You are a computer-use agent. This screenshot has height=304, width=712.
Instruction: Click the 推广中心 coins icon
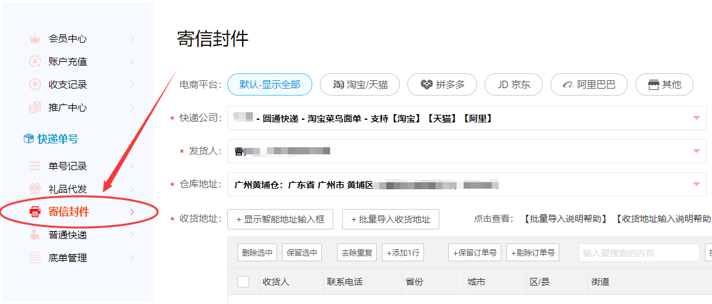pyautogui.click(x=35, y=108)
